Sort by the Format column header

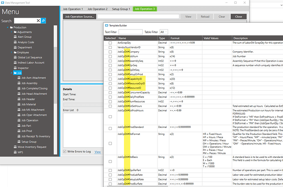[x=185, y=38]
